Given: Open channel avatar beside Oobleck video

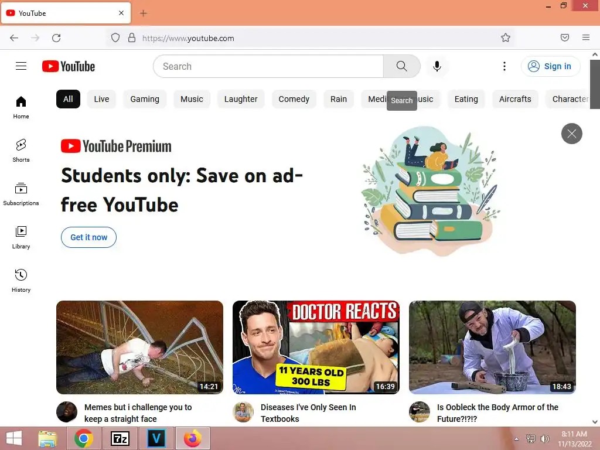Looking at the screenshot, I should click(420, 412).
